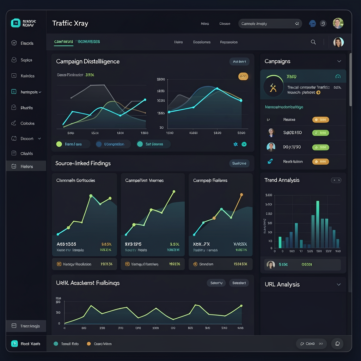Expand the Droom sidebar submenu chevron
The image size is (361, 361).
(x=39, y=139)
